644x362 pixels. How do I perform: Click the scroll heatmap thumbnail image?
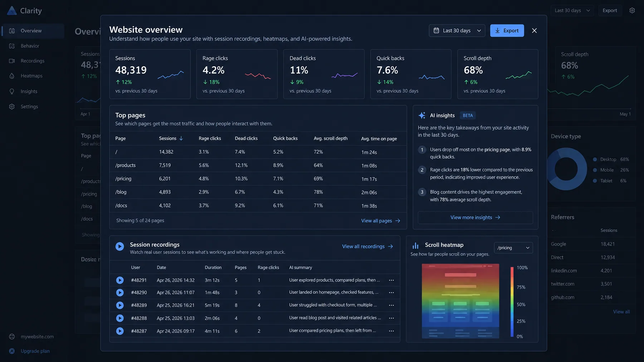pyautogui.click(x=460, y=301)
